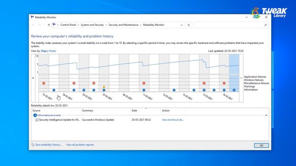The height and width of the screenshot is (166, 296).
Task: Click the miscellaneous failure icon for 01-05-2021
Action: click(43, 83)
